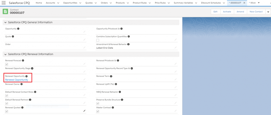The image size is (271, 115).
Task: Open the Product Rules dropdown arrow
Action: point(150,3)
